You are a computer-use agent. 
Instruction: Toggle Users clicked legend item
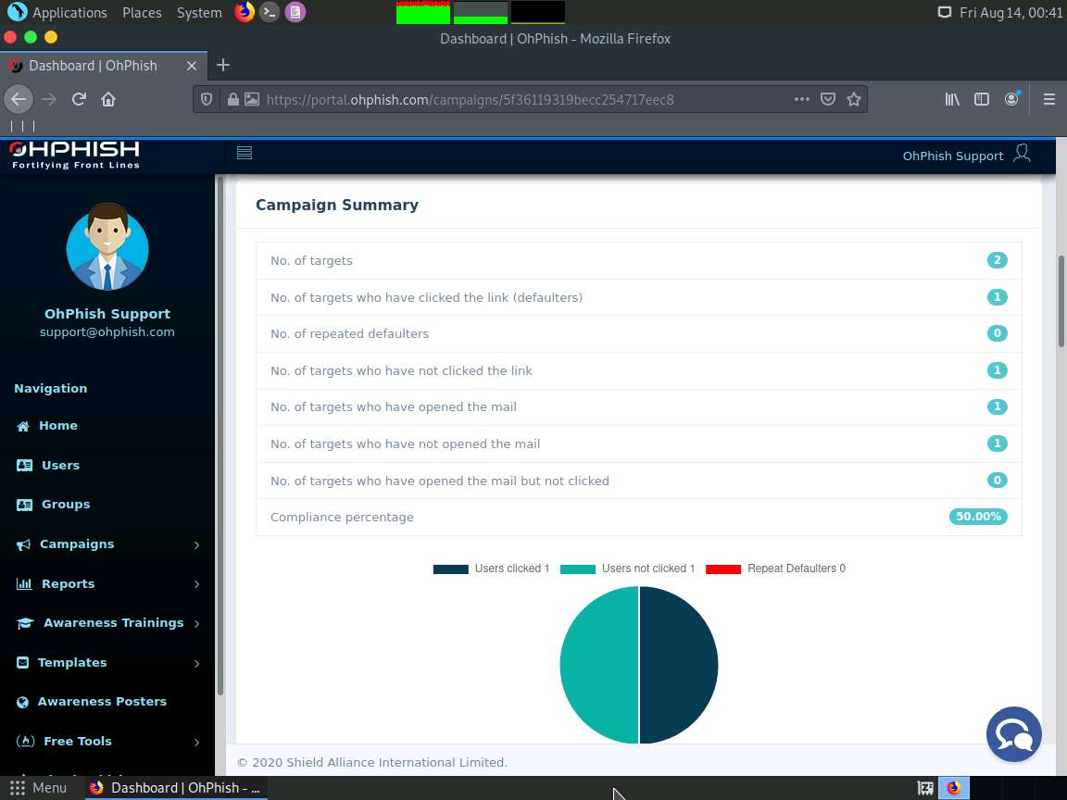[491, 569]
